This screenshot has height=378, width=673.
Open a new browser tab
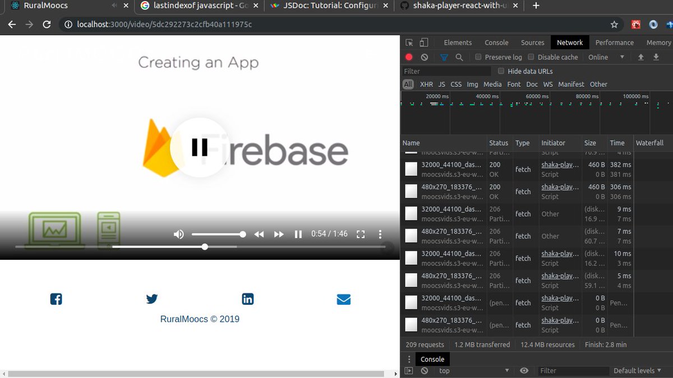[536, 6]
